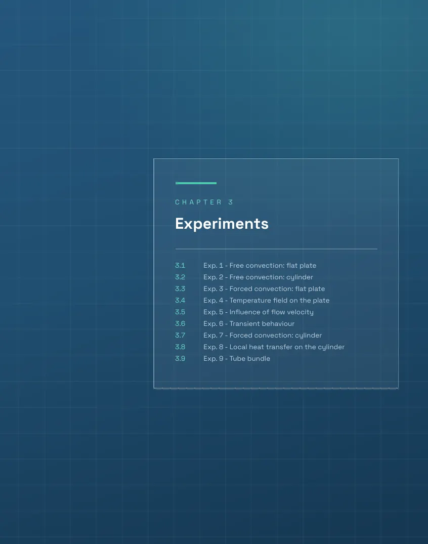Click section number 3.1
428x544 pixels.
click(180, 265)
